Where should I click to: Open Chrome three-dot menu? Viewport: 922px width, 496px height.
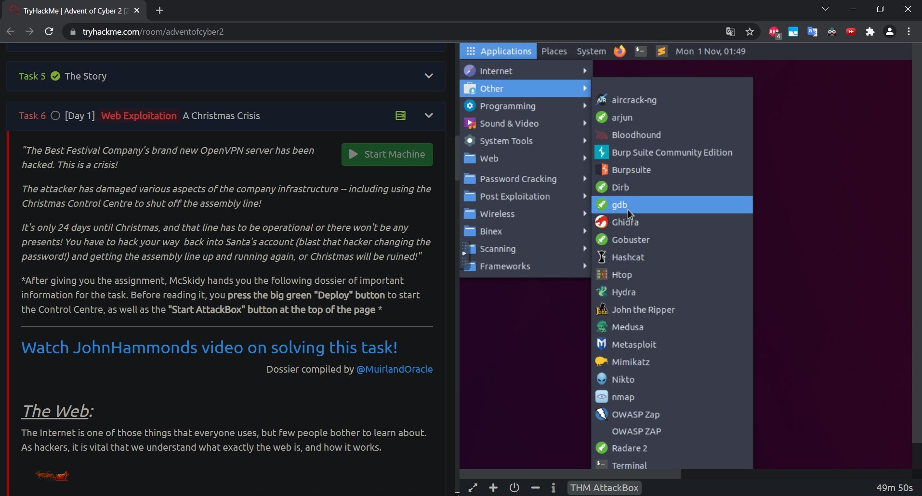coord(909,32)
